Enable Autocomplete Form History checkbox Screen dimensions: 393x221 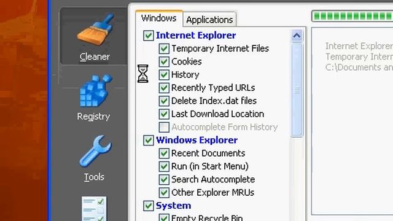click(x=164, y=127)
